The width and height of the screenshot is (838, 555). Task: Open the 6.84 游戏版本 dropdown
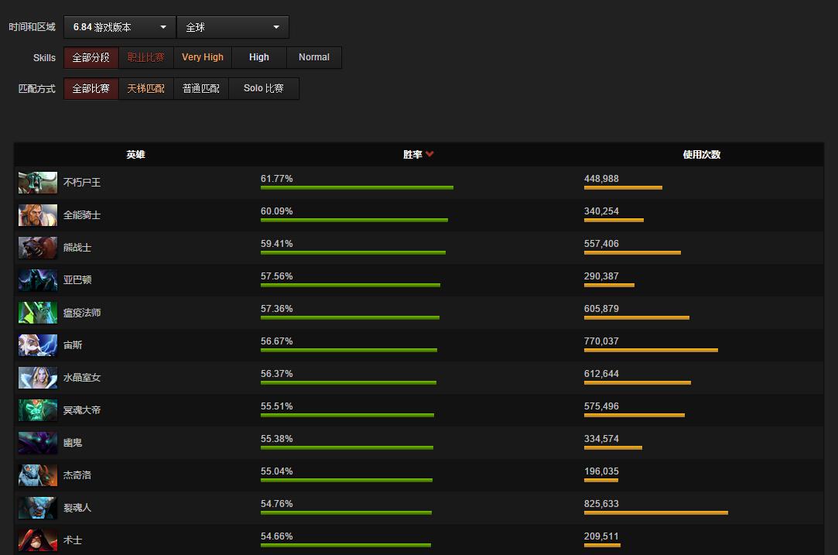coord(120,27)
